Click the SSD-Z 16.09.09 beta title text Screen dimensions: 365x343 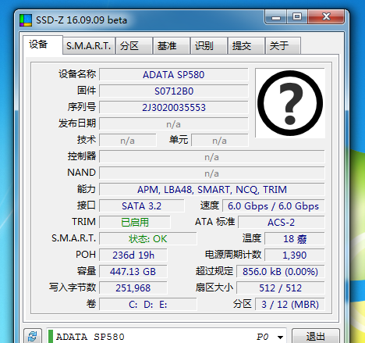point(81,20)
